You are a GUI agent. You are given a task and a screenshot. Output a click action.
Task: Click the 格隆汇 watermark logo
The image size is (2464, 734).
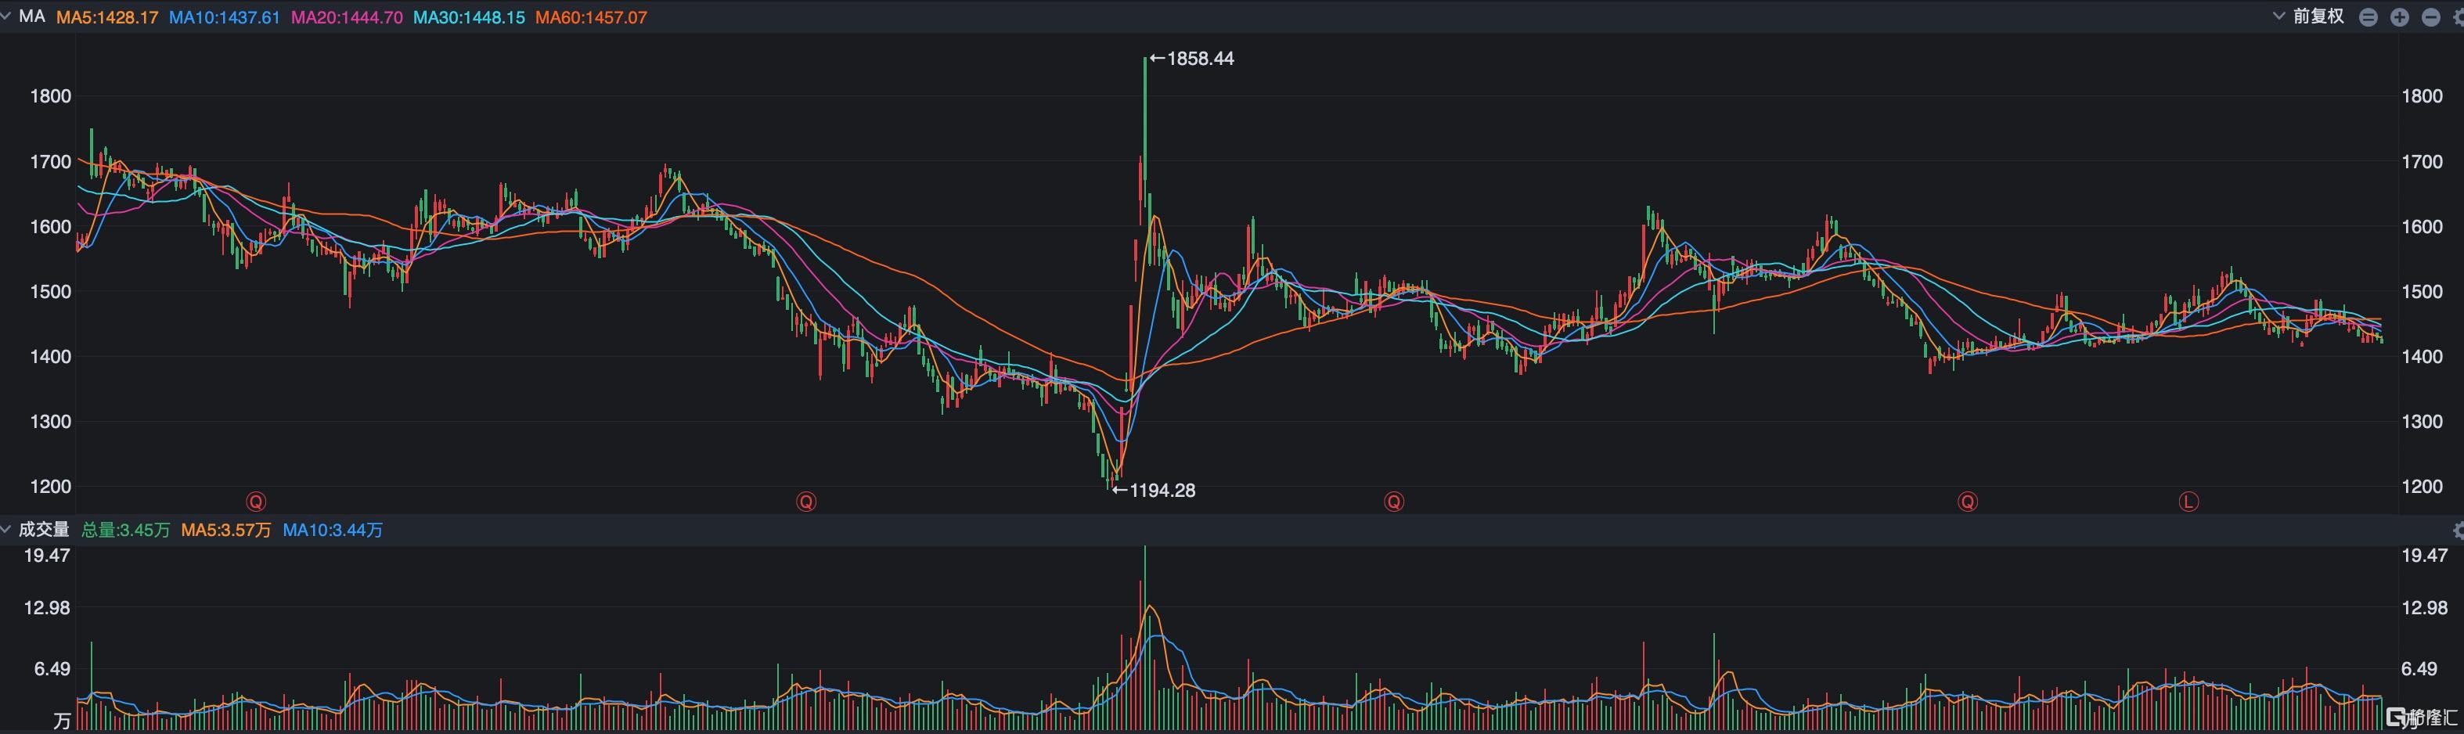tap(2420, 717)
